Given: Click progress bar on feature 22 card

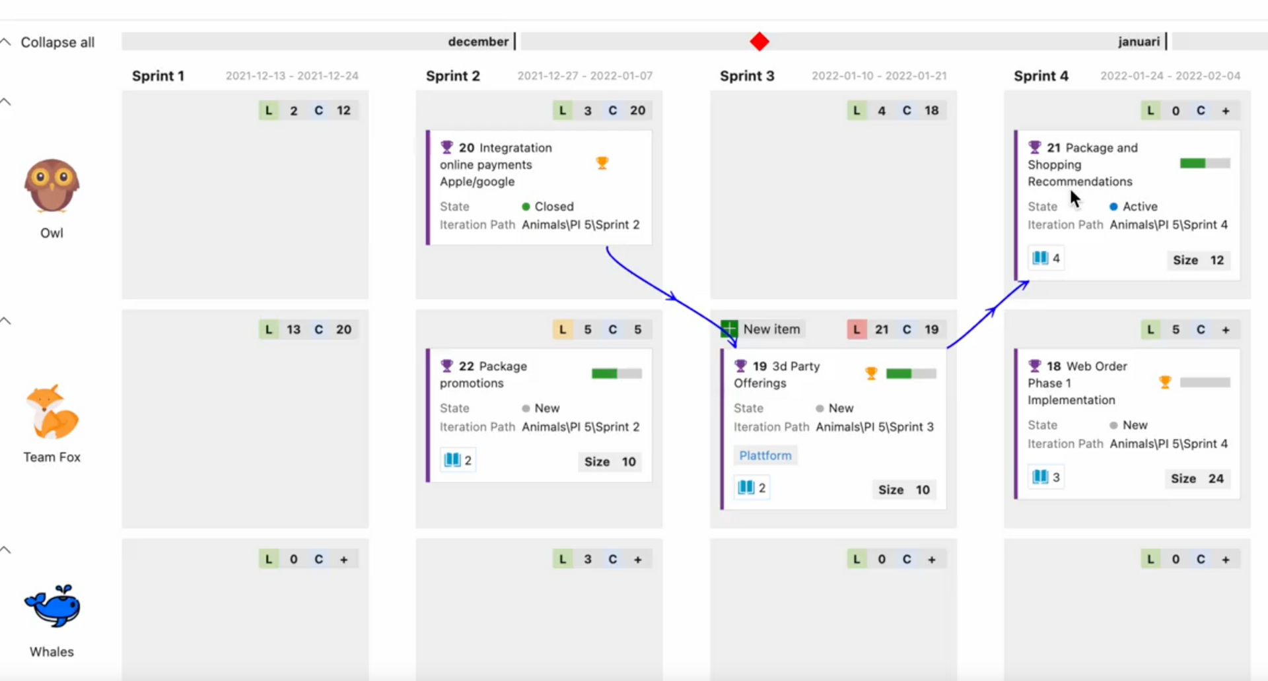Looking at the screenshot, I should click(x=616, y=373).
